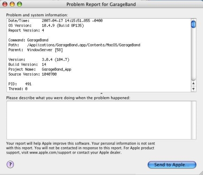Click the Parent: WindowServer [58] line
This screenshot has width=203, height=175.
tap(35, 50)
